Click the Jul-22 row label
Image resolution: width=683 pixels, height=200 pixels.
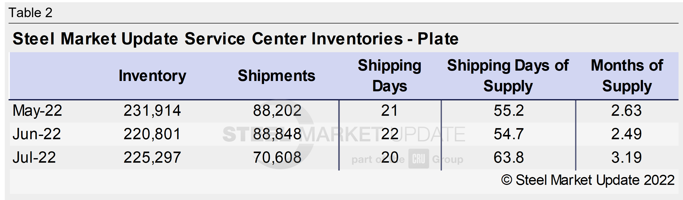tap(34, 157)
